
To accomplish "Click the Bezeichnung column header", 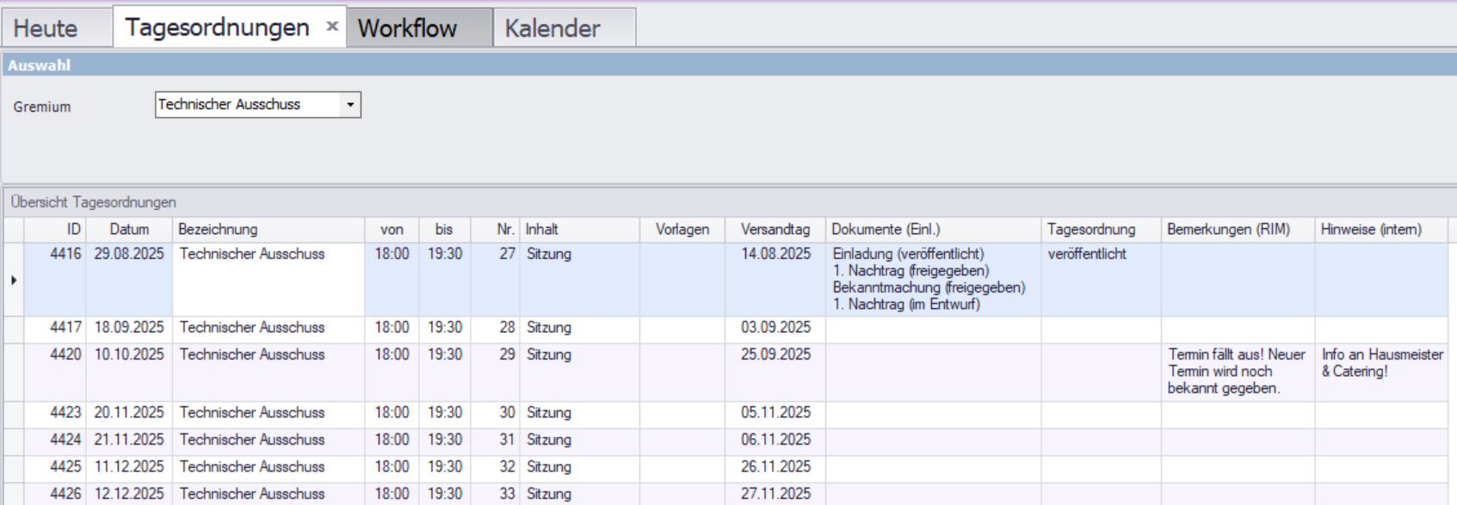I will [218, 230].
